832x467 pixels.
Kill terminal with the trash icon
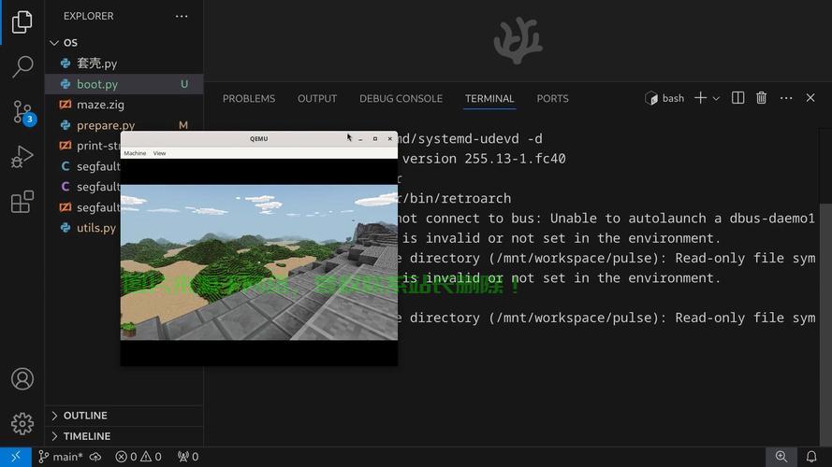761,98
